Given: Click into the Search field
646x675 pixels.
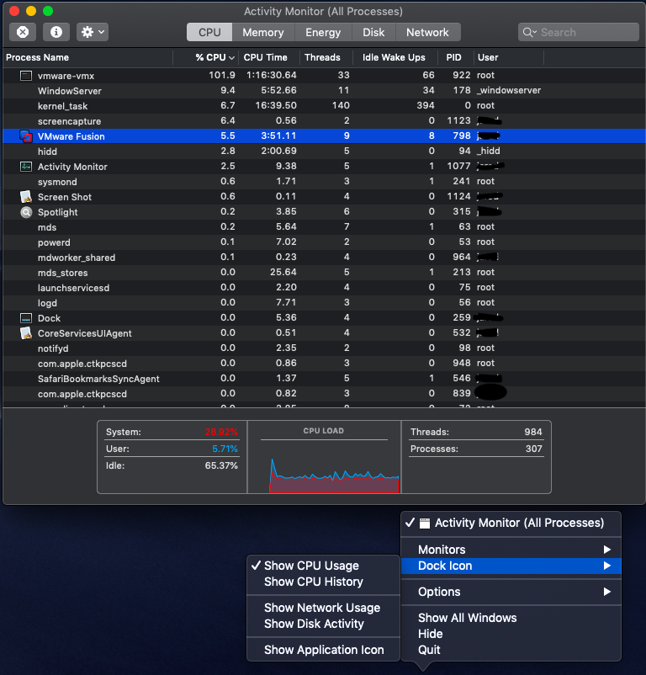Looking at the screenshot, I should [x=579, y=32].
